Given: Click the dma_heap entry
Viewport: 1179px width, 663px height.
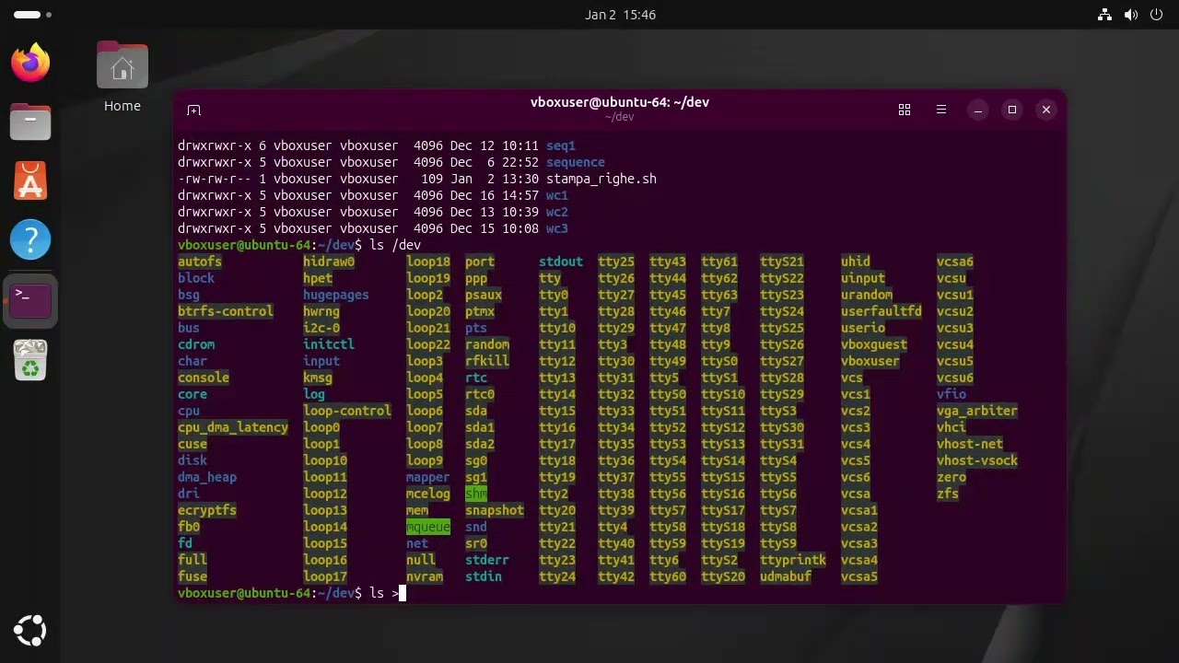Looking at the screenshot, I should (x=207, y=477).
